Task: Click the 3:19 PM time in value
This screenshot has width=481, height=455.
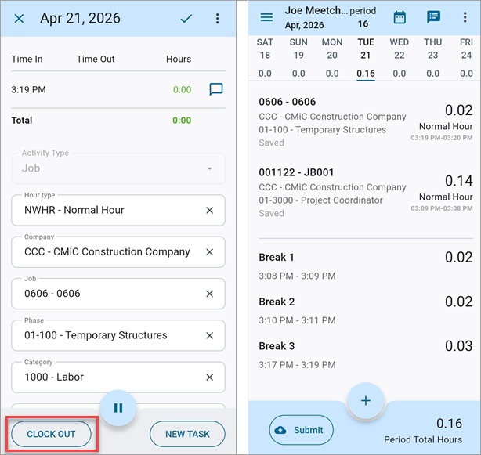Action: pyautogui.click(x=28, y=89)
